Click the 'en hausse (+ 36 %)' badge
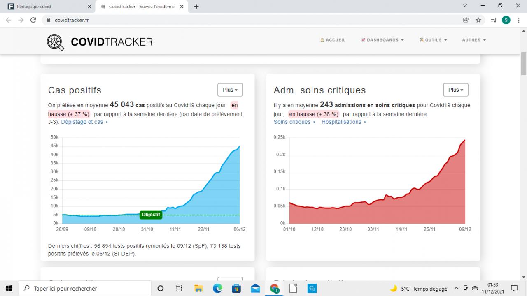The width and height of the screenshot is (527, 296). point(314,114)
